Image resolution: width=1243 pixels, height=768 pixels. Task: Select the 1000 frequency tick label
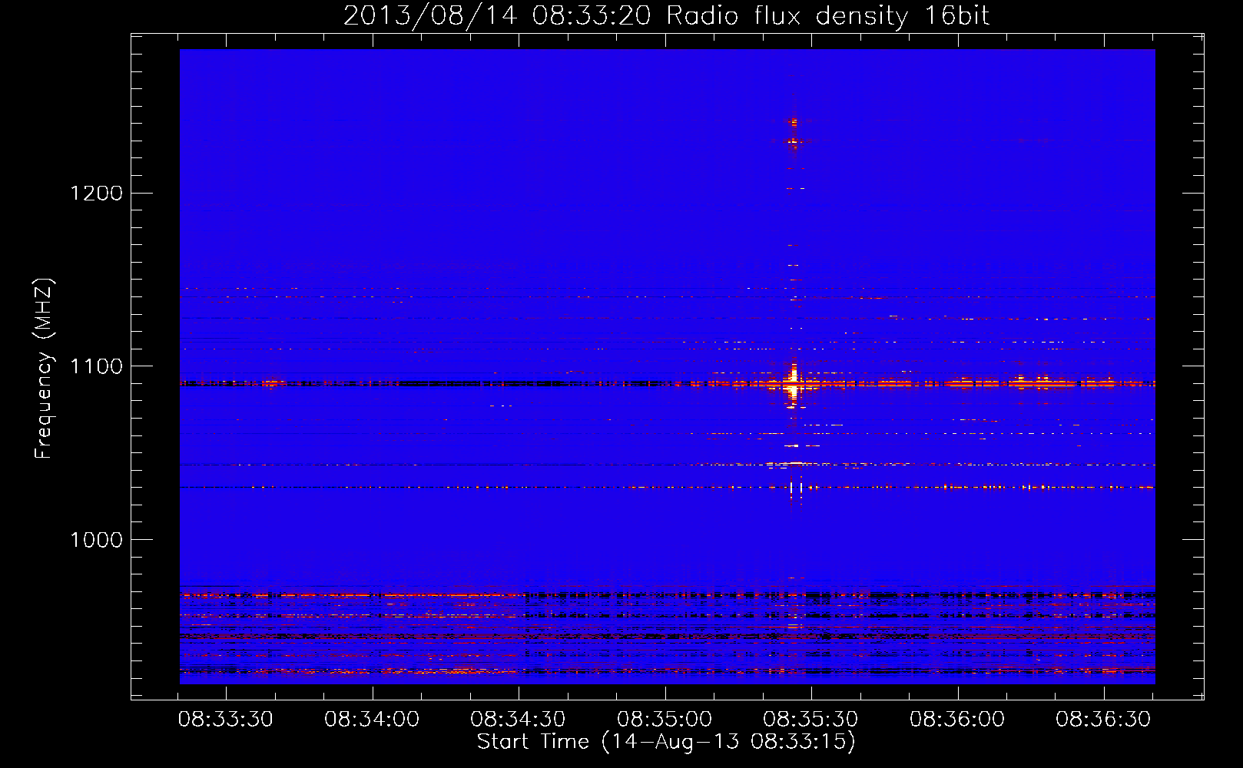pos(96,540)
